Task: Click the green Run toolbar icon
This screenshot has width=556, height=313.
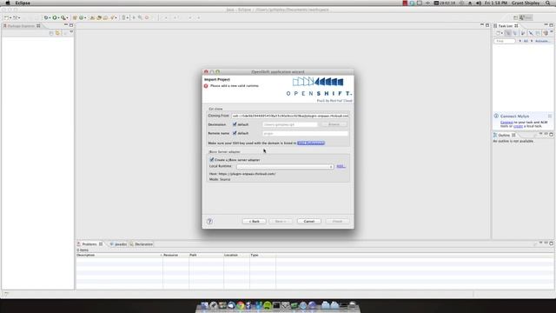Action: click(55, 17)
